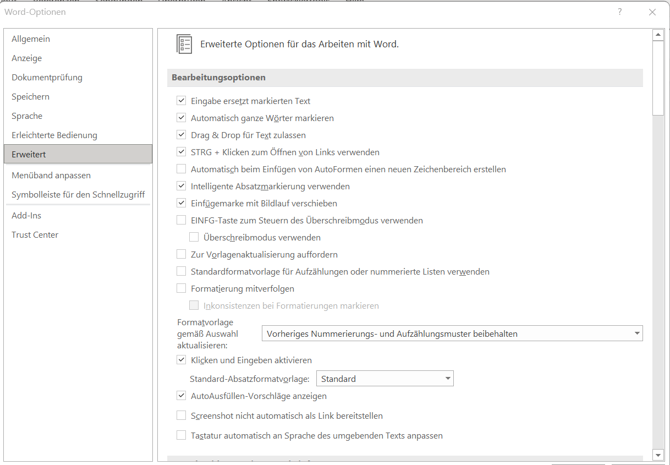Enable Tastatur automatisch an Sprache anpassen

point(181,435)
